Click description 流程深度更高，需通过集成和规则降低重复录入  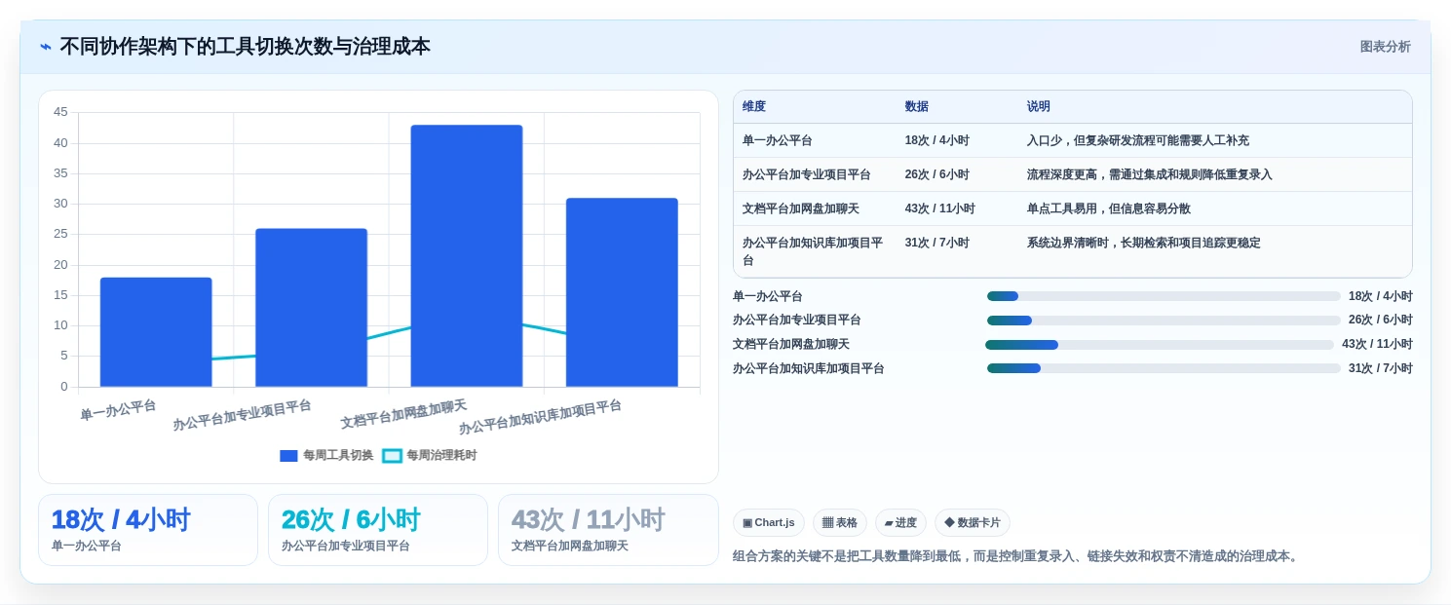pyautogui.click(x=1150, y=174)
